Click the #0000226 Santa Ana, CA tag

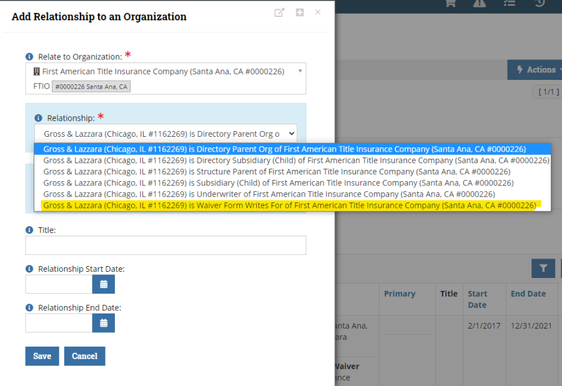pyautogui.click(x=91, y=86)
